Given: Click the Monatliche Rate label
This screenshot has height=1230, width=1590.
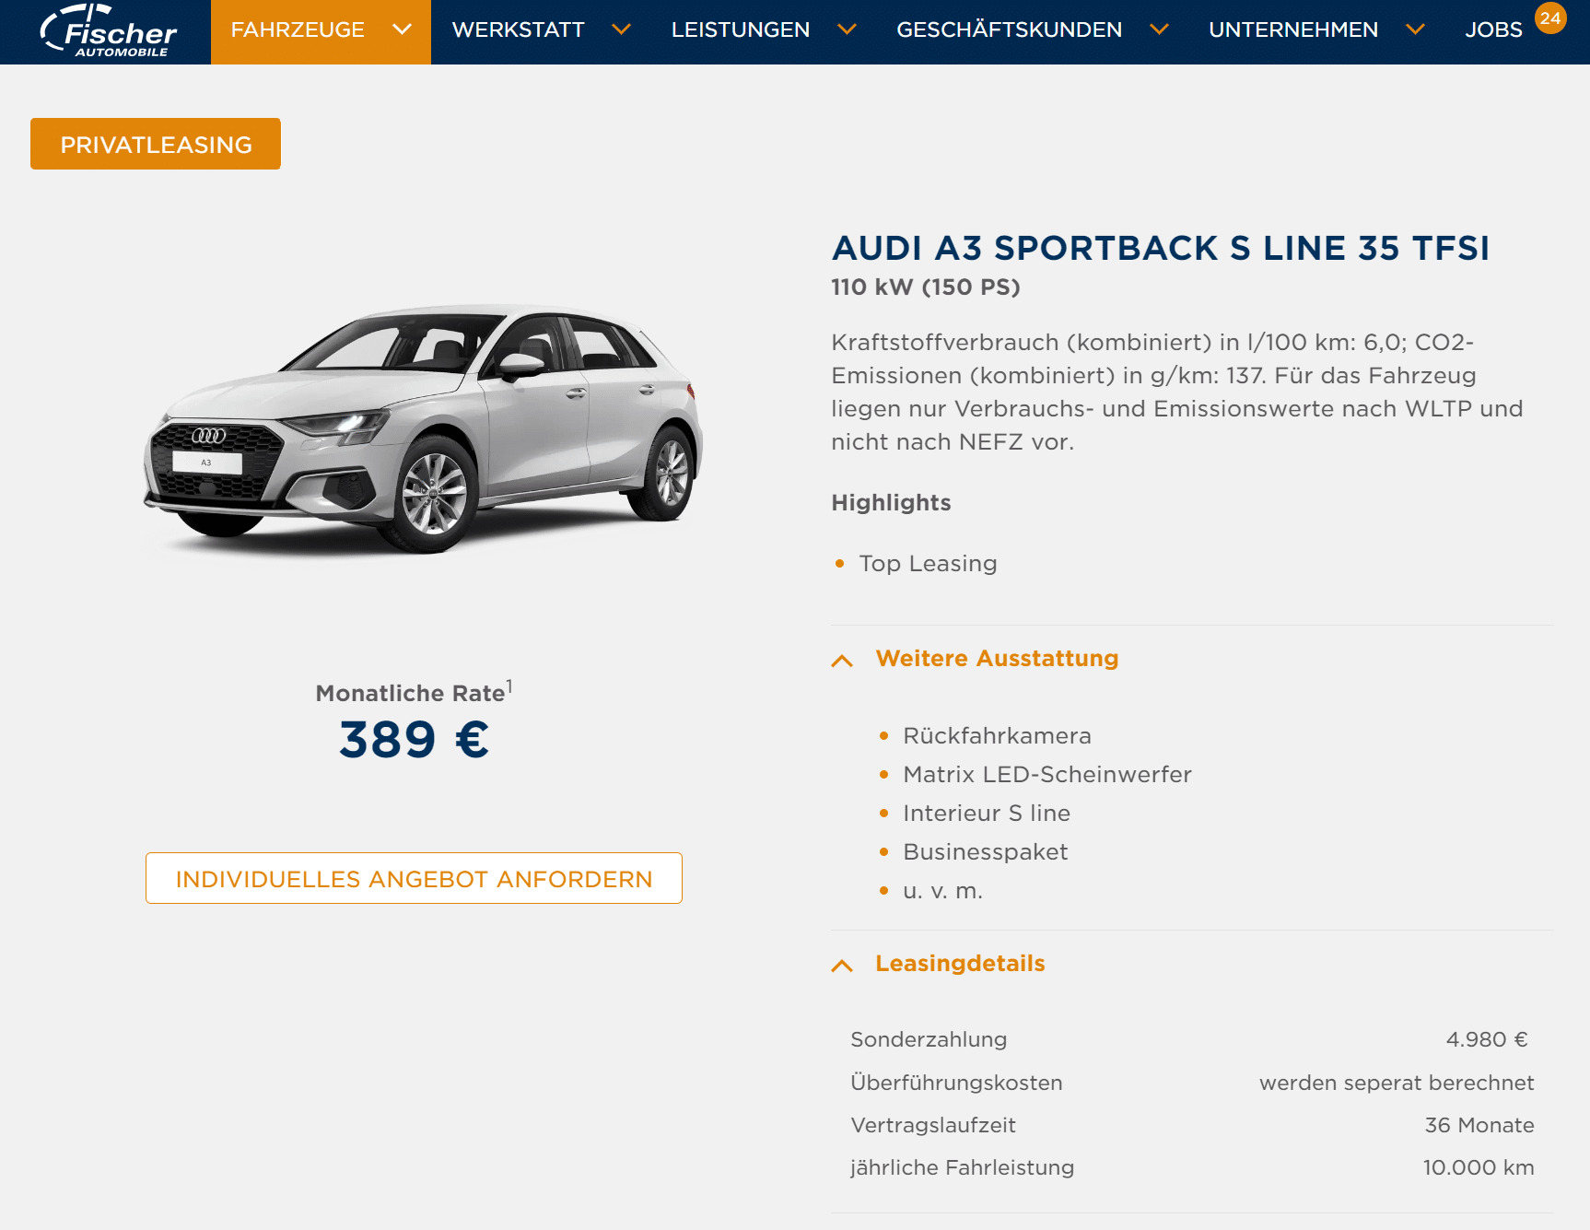Looking at the screenshot, I should tap(414, 692).
